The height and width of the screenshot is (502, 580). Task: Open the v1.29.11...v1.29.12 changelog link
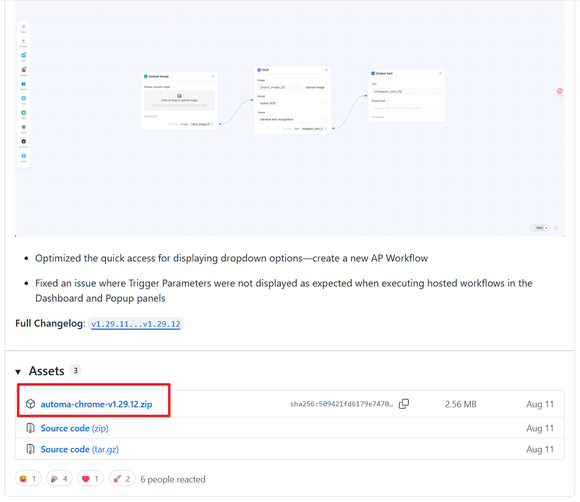(136, 324)
